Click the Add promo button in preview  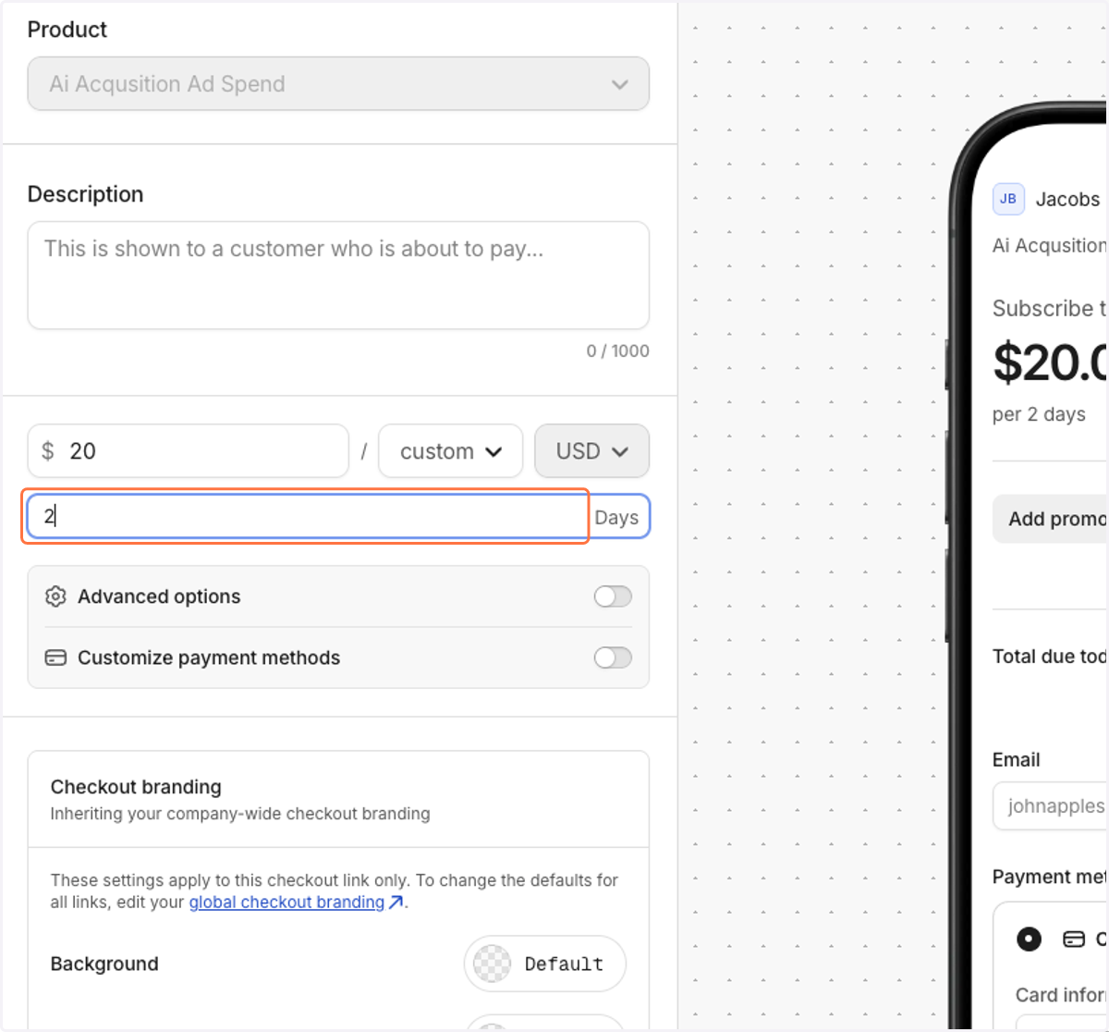[1051, 519]
